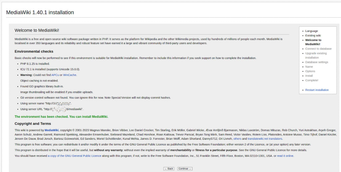Open translatewiki.net translators link
341x172 pixels.
click(265, 139)
